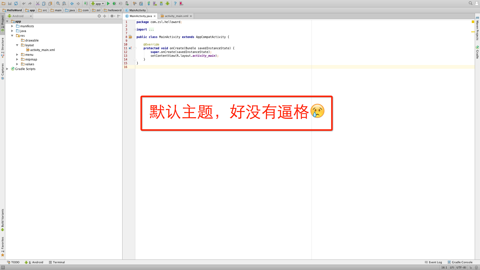The image size is (480, 270).
Task: Toggle the Structure tool window
Action: coord(2,47)
